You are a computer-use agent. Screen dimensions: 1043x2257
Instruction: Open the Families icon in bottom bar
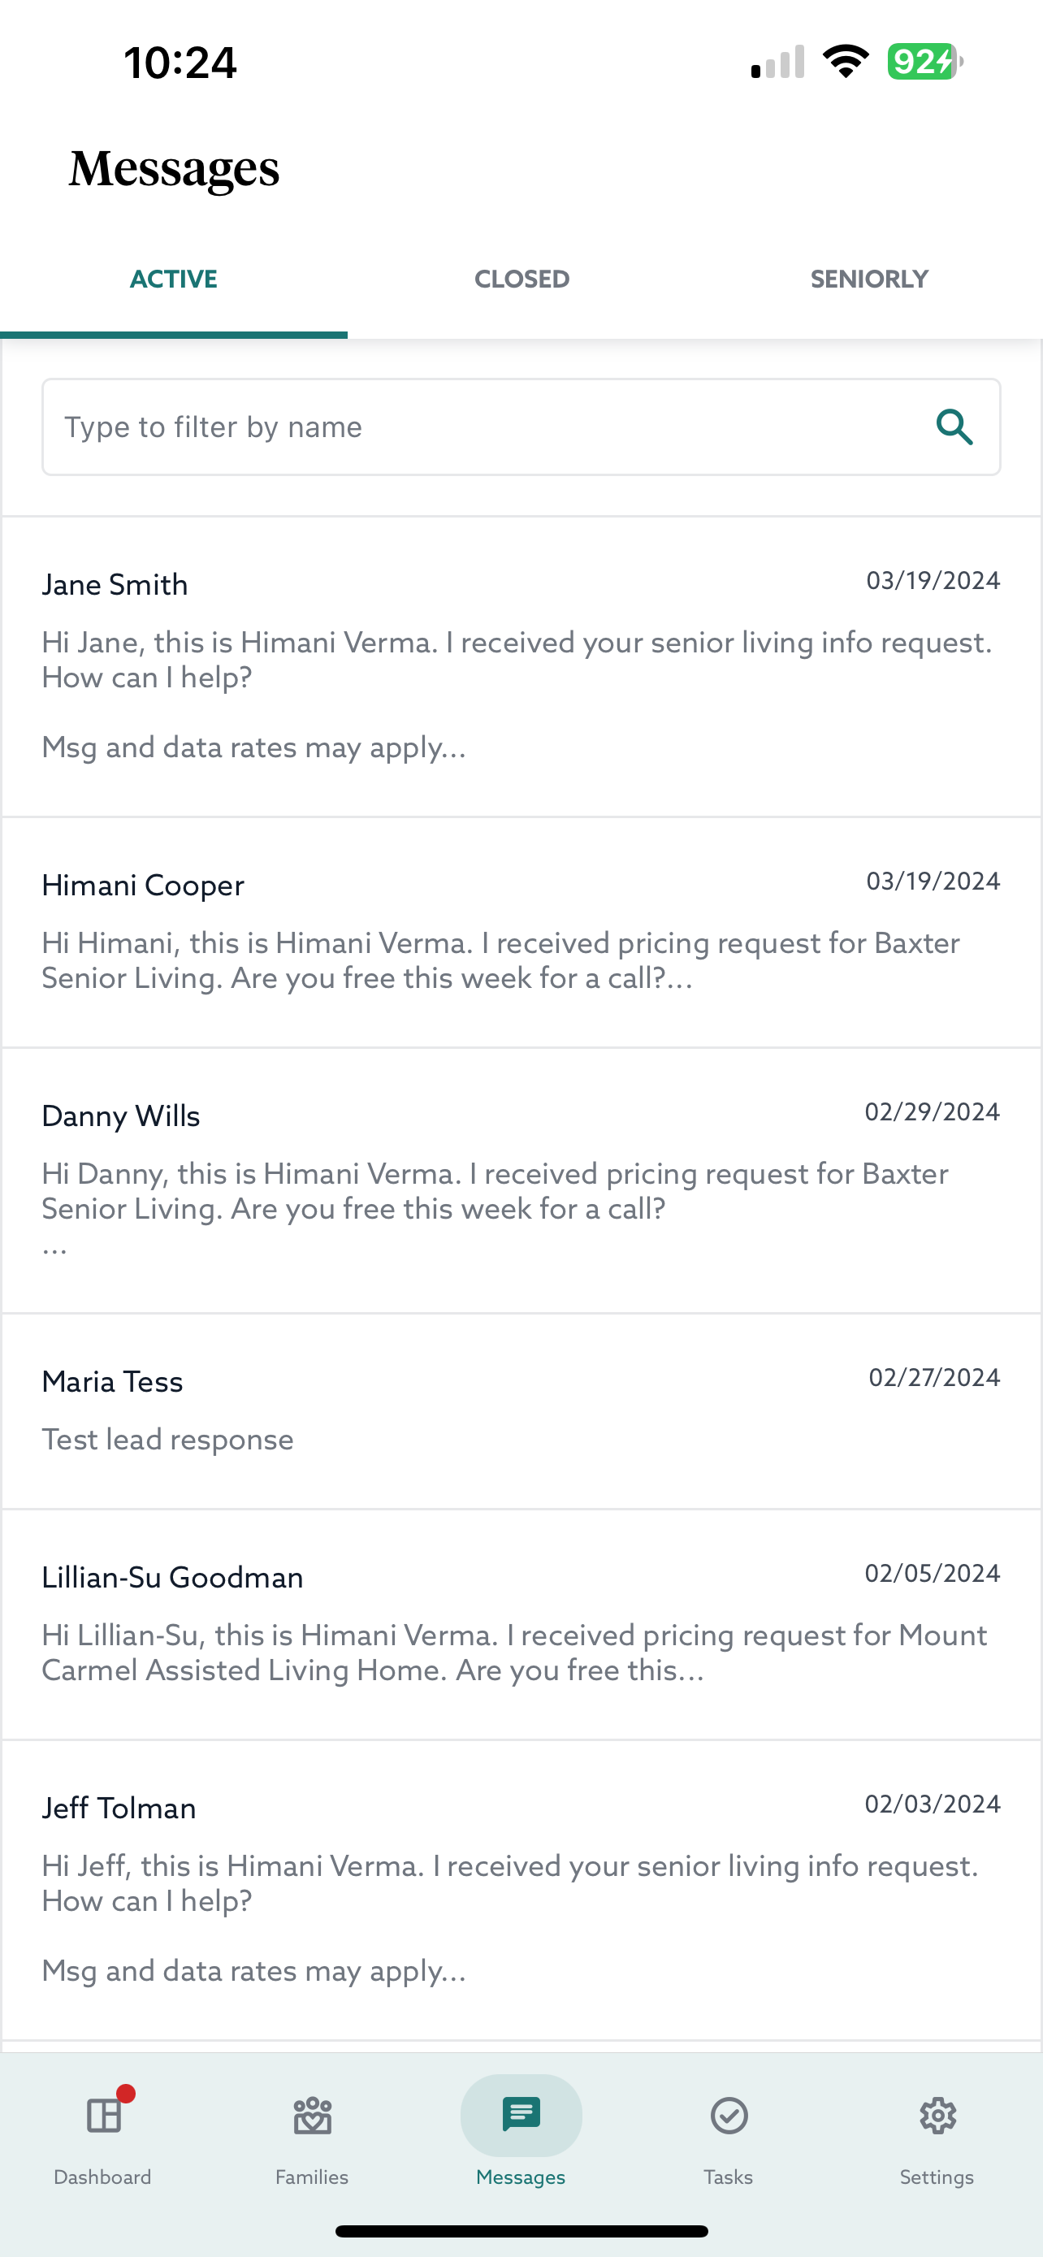click(x=312, y=2115)
